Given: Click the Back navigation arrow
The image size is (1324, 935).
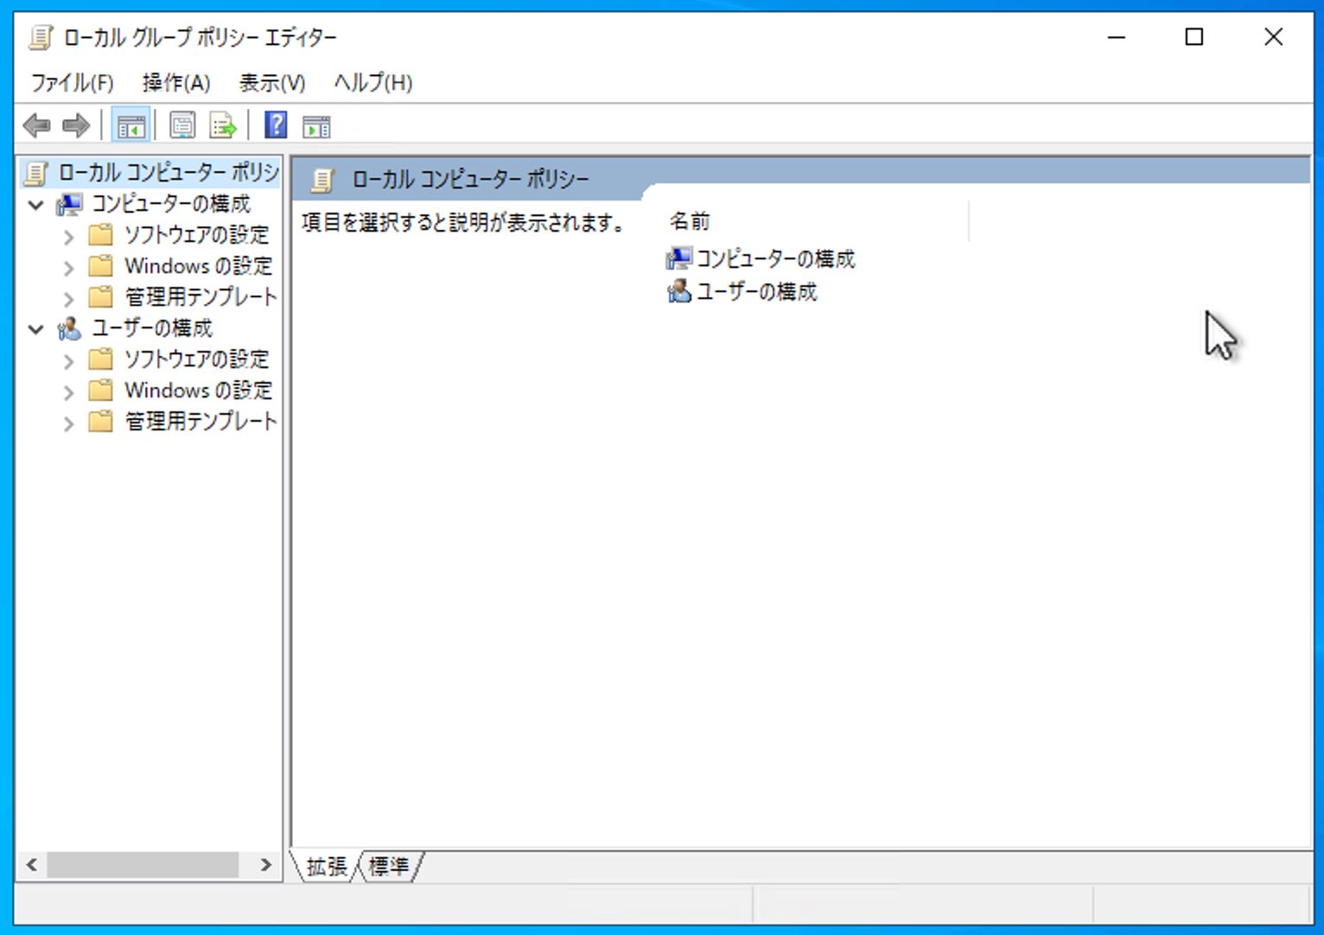Looking at the screenshot, I should 36,125.
